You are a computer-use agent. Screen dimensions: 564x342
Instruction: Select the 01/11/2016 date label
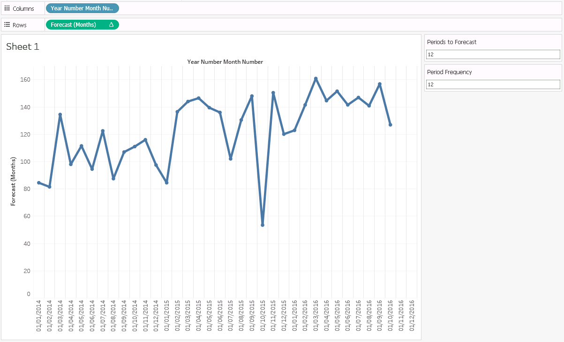pos(401,316)
